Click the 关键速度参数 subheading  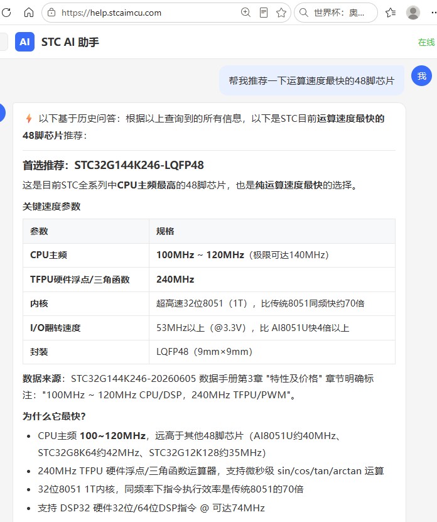pyautogui.click(x=51, y=207)
